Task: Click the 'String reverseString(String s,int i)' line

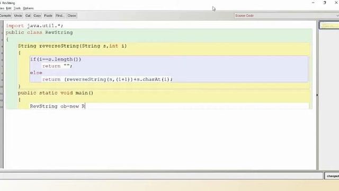Action: [72, 46]
